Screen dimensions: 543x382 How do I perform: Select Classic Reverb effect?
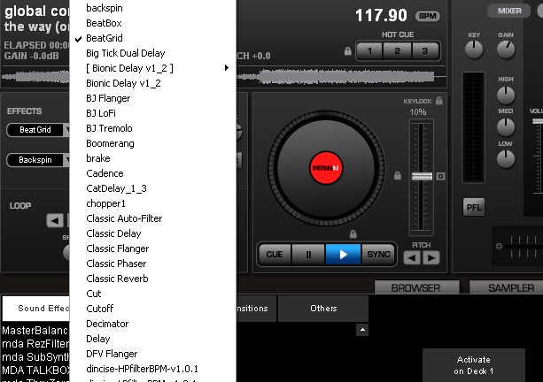(x=152, y=279)
